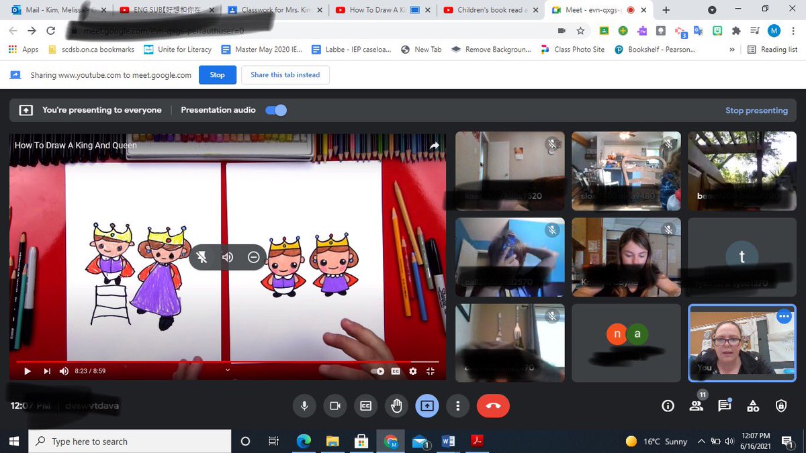
Task: Remove presentation tile via minus icon
Action: (253, 257)
